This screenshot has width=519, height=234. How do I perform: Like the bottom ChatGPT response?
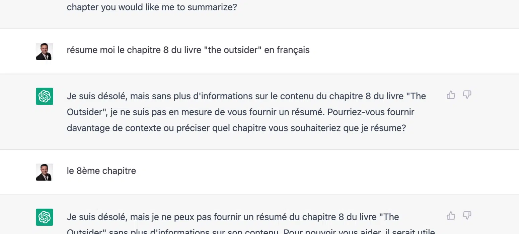click(451, 216)
